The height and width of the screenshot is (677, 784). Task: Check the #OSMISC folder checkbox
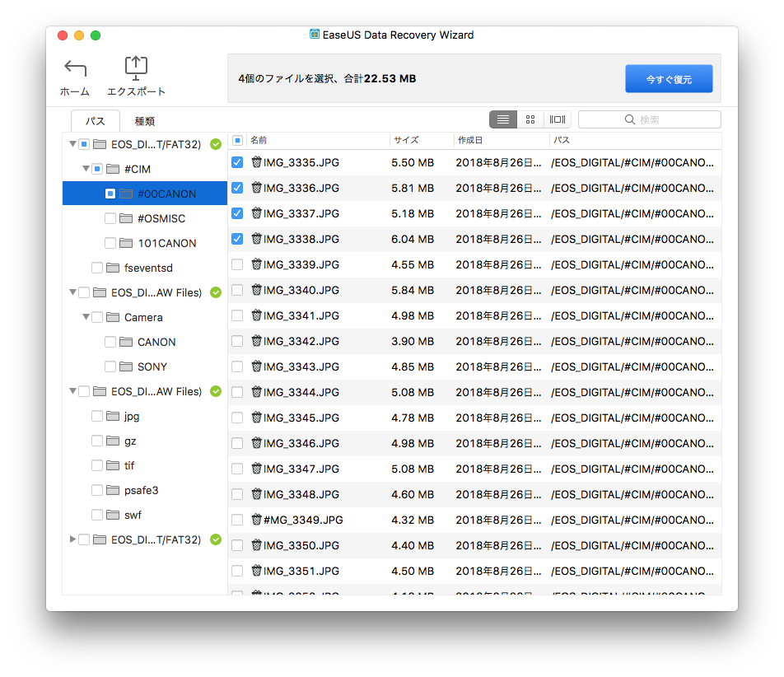110,218
